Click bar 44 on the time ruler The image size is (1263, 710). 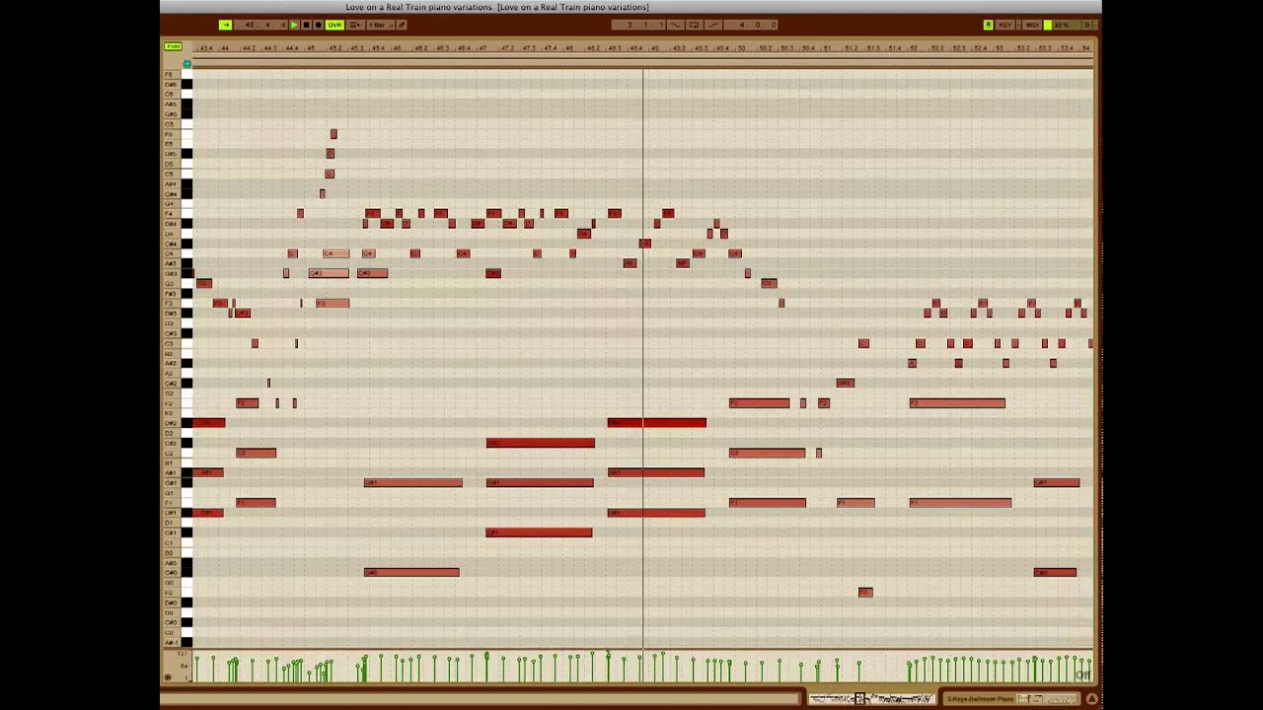click(x=226, y=47)
